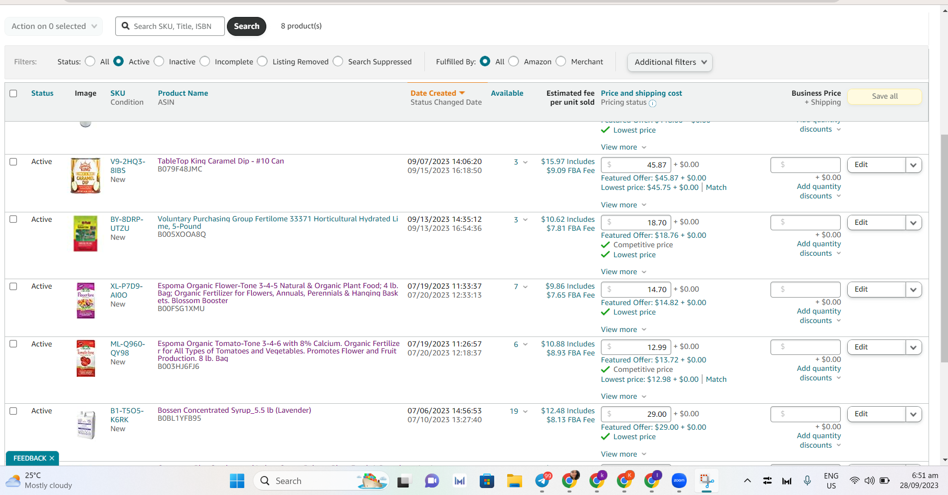The height and width of the screenshot is (495, 948).
Task: Open the Edit dropdown arrow for Espoma Tomato-Tone
Action: pyautogui.click(x=913, y=347)
